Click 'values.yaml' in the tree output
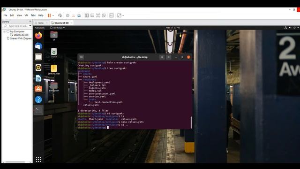300x169 pixels. pos(91,105)
